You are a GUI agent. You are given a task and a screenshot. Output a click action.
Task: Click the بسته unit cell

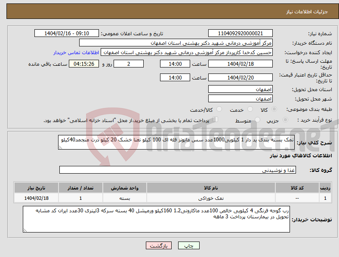pyautogui.click(x=125, y=198)
